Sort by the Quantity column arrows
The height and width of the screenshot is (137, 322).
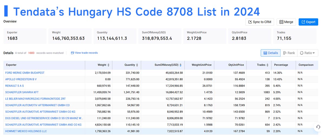point(137,65)
